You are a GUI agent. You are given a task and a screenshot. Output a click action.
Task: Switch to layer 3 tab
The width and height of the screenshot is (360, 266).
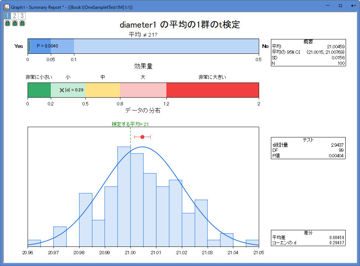[x=22, y=15]
